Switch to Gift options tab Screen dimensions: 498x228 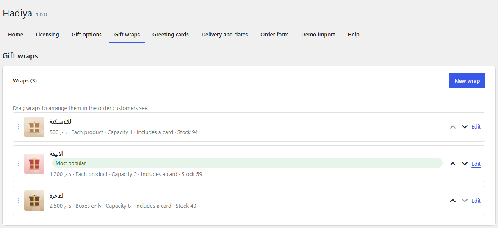(87, 35)
